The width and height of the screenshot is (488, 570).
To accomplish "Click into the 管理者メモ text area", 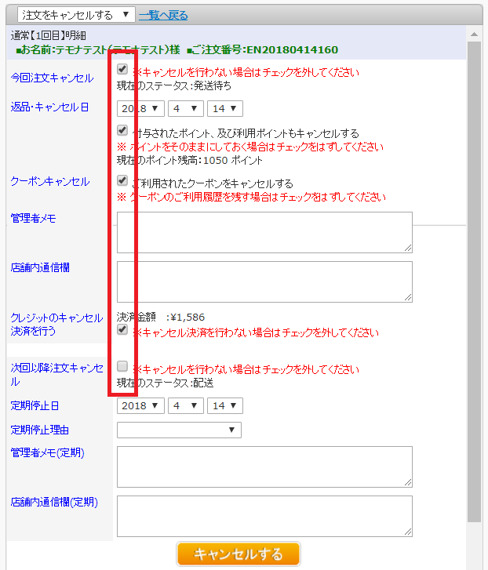I will 264,232.
